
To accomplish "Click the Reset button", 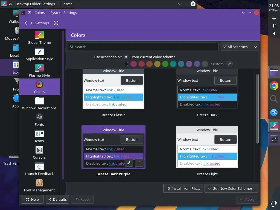I will [82, 199].
